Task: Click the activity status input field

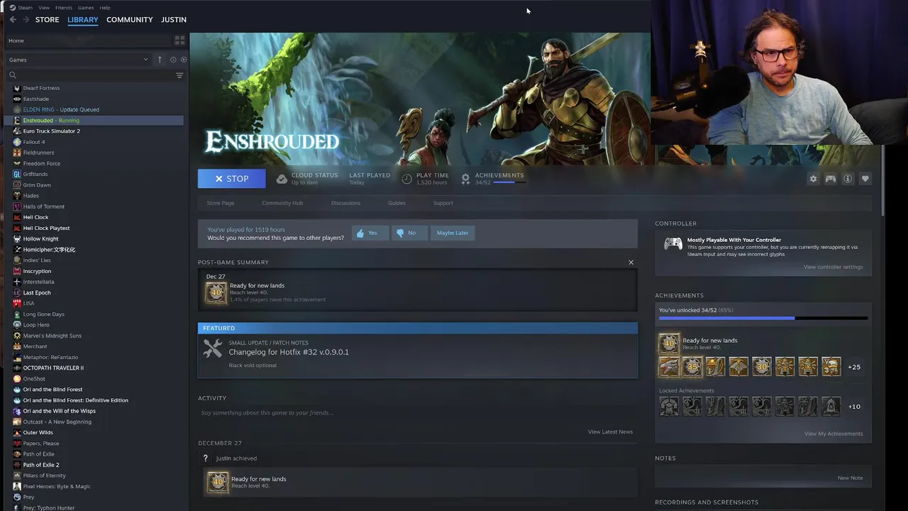Action: [x=417, y=413]
